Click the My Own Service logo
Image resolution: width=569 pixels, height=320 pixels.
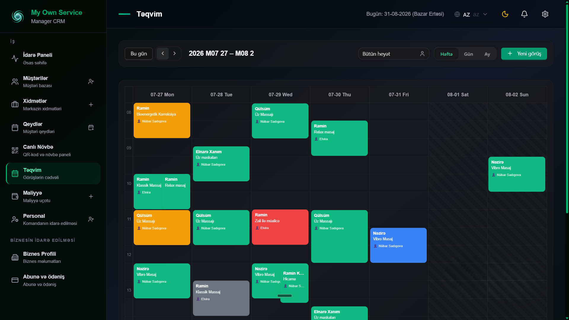[18, 16]
